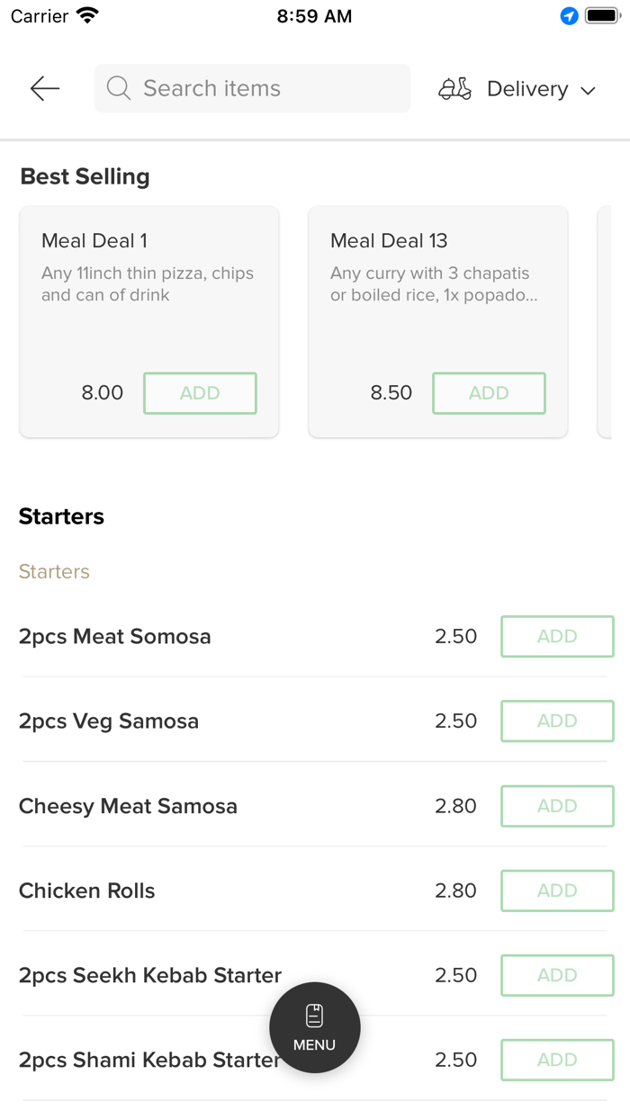Add Chicken Rolls to order
The height and width of the screenshot is (1119, 630).
[x=557, y=891]
